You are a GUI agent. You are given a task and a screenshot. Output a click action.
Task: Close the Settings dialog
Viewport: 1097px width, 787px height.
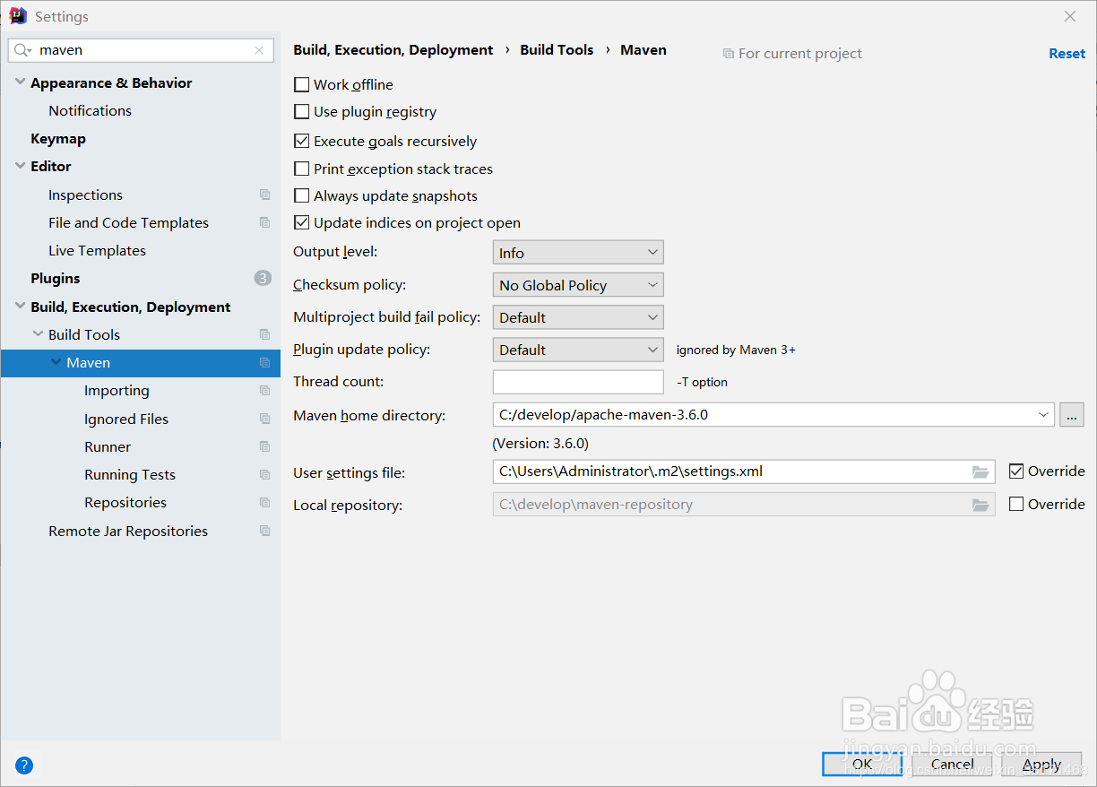point(1070,16)
